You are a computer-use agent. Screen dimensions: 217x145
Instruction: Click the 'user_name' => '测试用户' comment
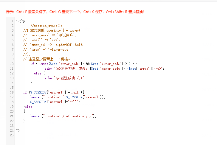(50, 35)
